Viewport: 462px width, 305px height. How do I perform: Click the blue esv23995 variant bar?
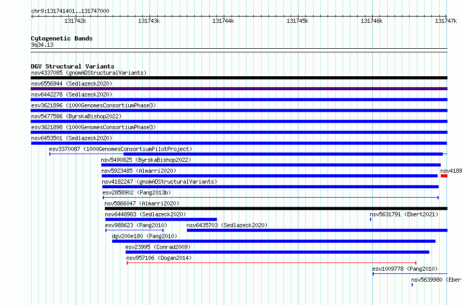point(278,252)
